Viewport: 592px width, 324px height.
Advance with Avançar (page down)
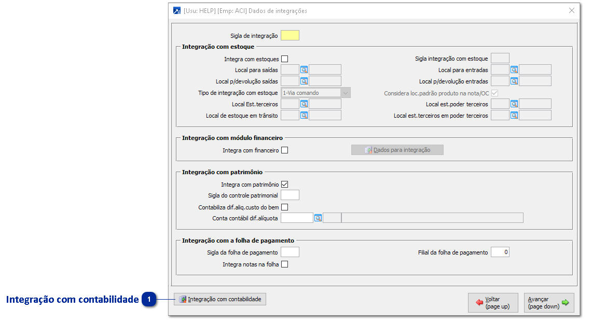[x=549, y=303]
